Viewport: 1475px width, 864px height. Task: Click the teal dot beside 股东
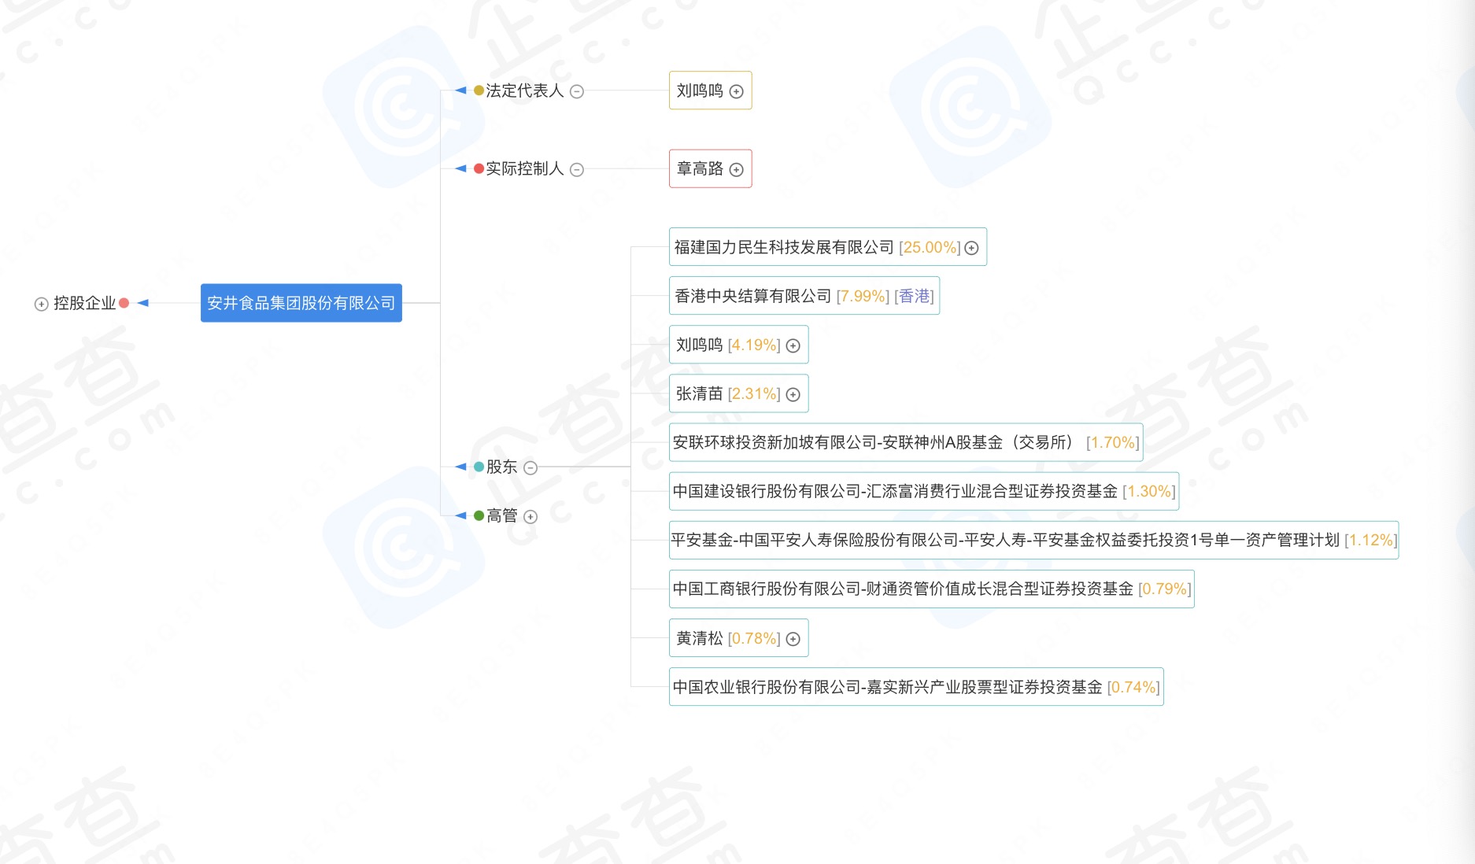479,467
